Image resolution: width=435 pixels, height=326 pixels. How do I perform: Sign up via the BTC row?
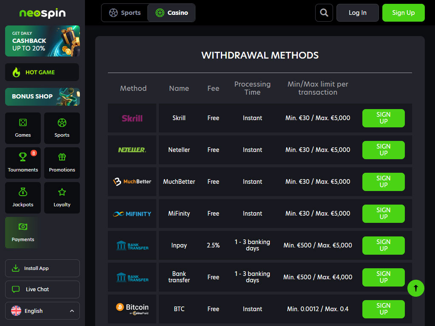(x=384, y=309)
